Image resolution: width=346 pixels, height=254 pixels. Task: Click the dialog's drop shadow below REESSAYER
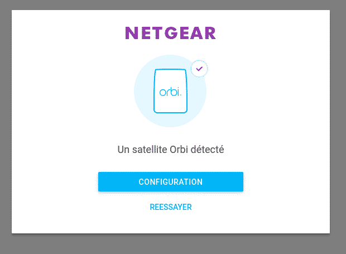pyautogui.click(x=171, y=234)
